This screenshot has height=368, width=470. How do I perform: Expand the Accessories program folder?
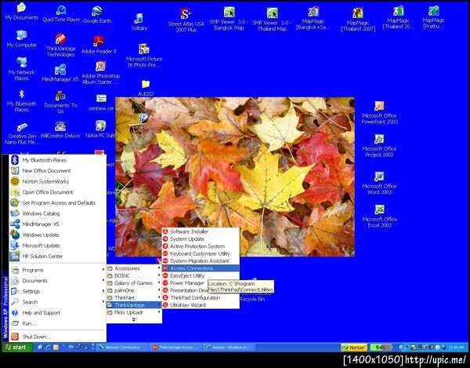(x=134, y=268)
